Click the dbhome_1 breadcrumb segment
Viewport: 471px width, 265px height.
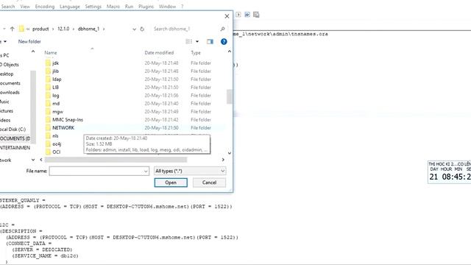tap(88, 29)
